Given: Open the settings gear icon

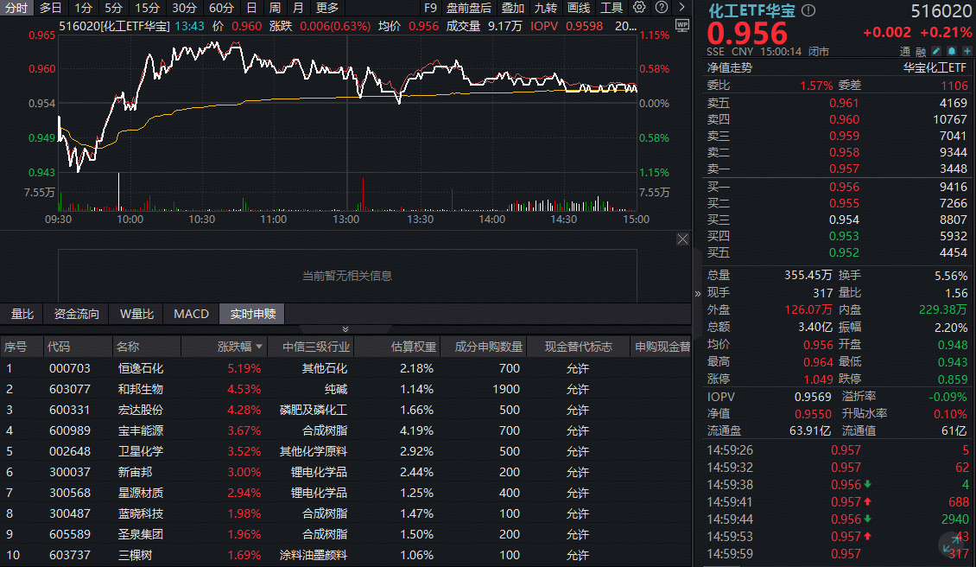Looking at the screenshot, I should point(639,7).
